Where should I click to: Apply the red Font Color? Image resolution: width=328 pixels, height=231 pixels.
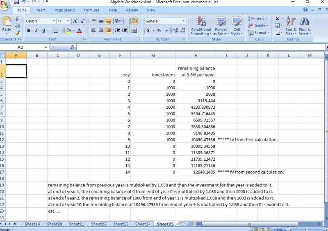[x=79, y=31]
